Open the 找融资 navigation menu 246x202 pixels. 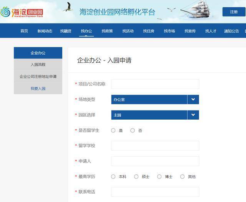pyautogui.click(x=65, y=31)
